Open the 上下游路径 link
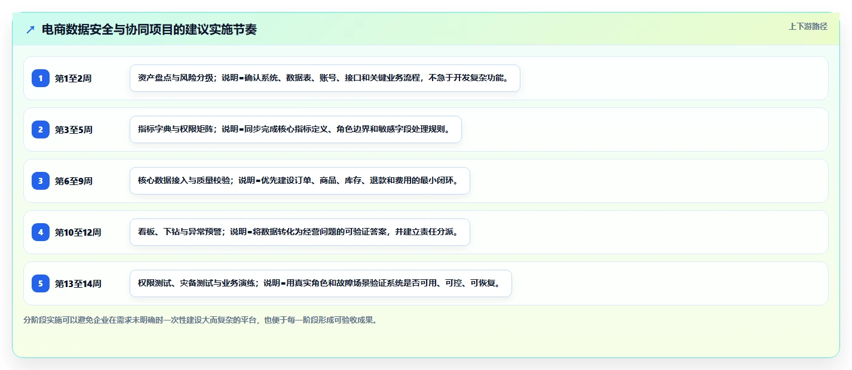The height and width of the screenshot is (370, 852). coord(808,26)
